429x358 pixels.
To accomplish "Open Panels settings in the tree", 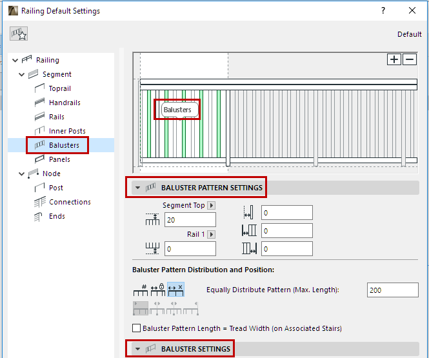I will [59, 159].
